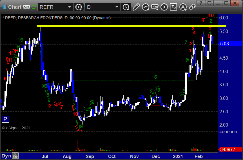Click the 4.50 price axis label
Screen dimensions: 243x160
point(224,58)
